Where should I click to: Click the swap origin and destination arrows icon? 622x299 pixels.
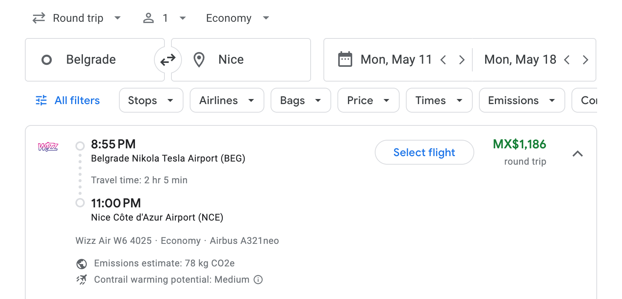pyautogui.click(x=168, y=59)
